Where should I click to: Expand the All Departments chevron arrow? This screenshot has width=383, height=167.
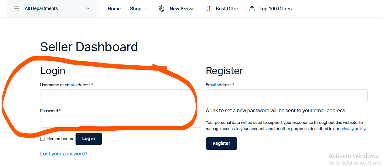click(x=87, y=9)
